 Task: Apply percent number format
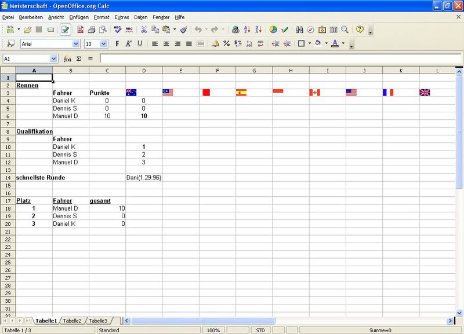tap(226, 44)
